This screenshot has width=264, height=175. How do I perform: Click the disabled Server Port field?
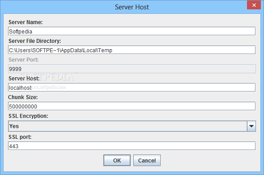coord(132,69)
